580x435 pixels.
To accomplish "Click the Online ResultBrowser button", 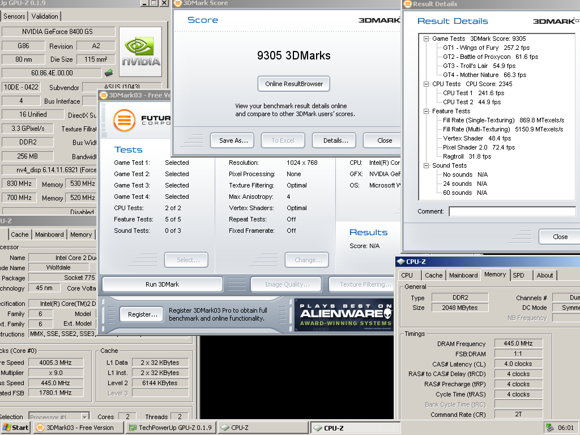I will pyautogui.click(x=294, y=84).
